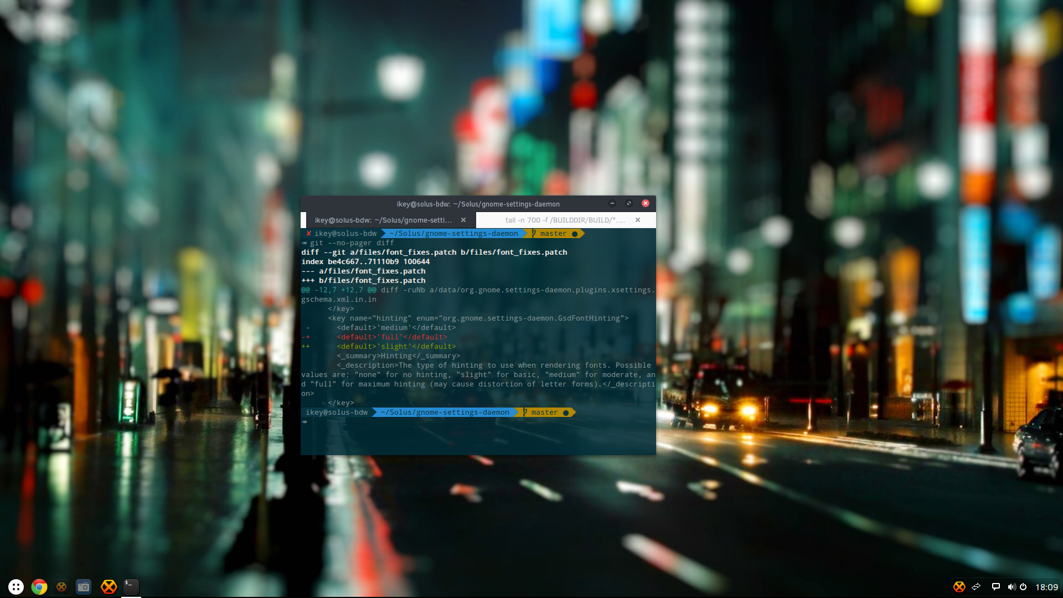1063x598 pixels.
Task: Click the '--- a/files/font_fixes.patch' line
Action: pyautogui.click(x=363, y=271)
